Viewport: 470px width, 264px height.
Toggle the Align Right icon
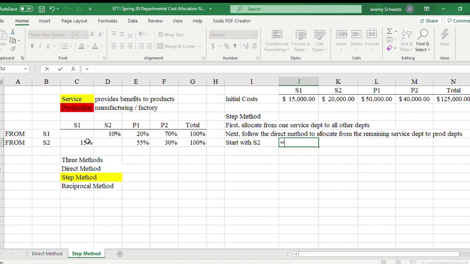pyautogui.click(x=130, y=46)
